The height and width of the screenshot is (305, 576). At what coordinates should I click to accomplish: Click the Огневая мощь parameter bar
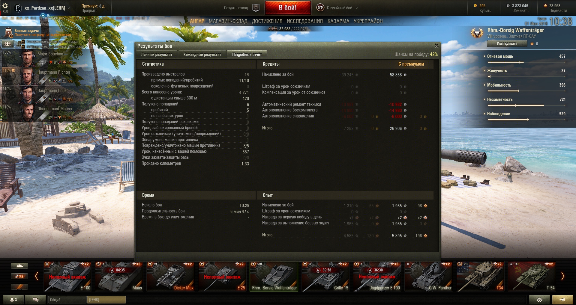(x=526, y=62)
